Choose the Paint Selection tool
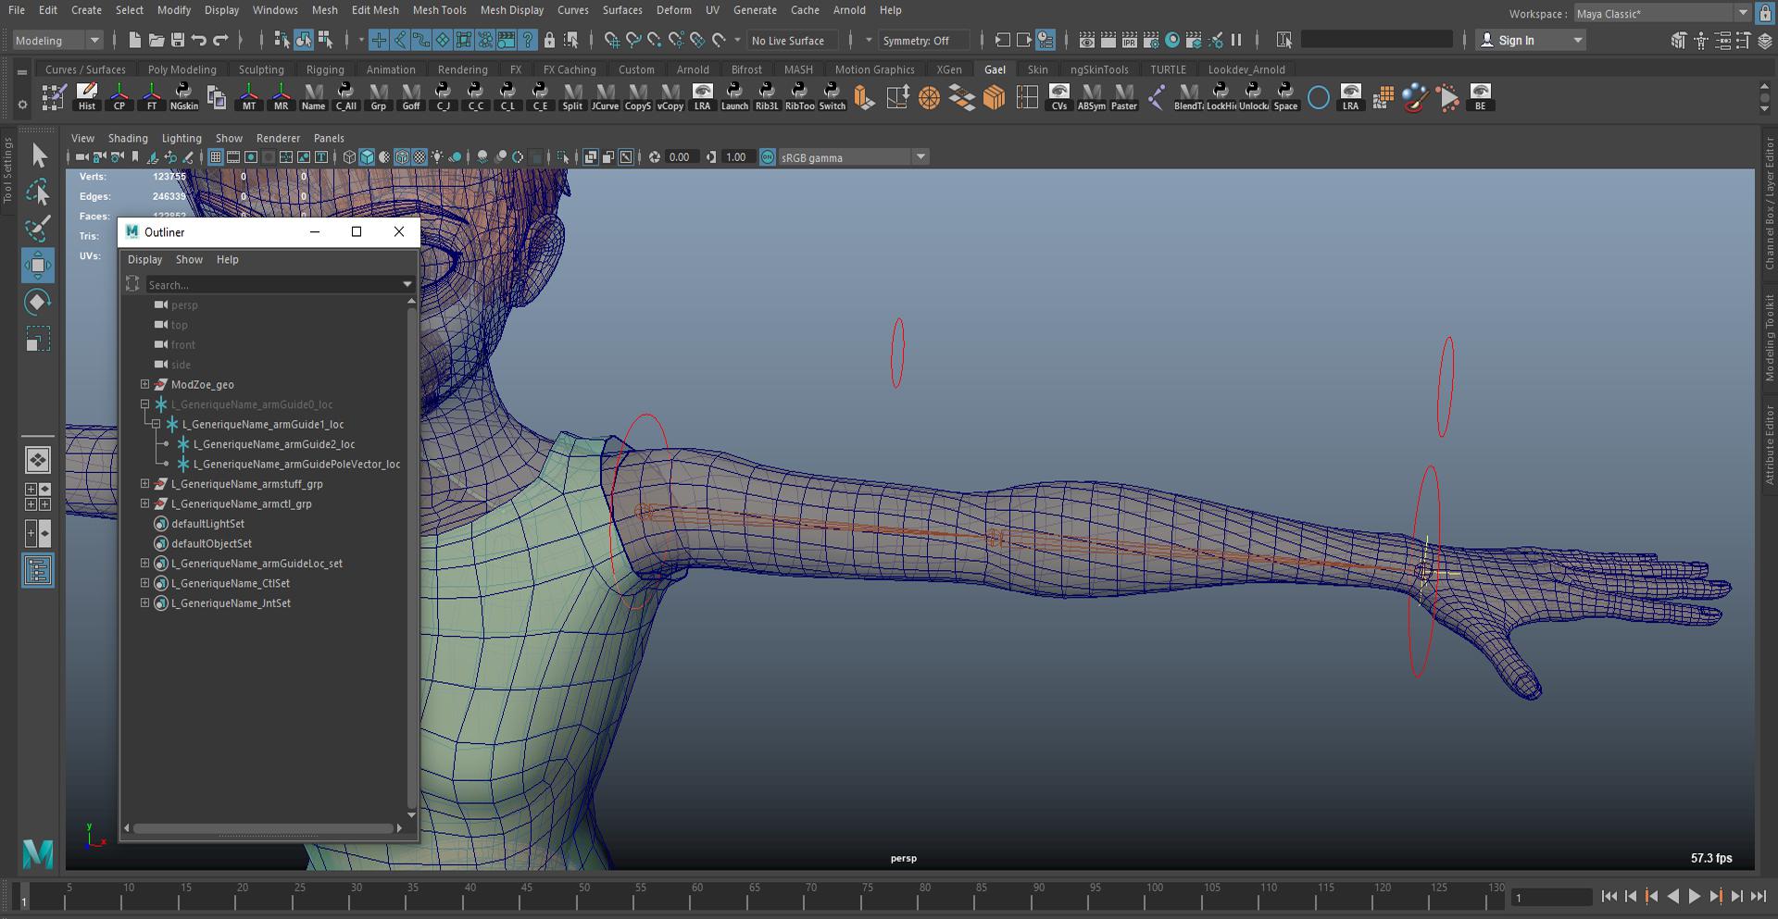1778x919 pixels. pos(37,229)
